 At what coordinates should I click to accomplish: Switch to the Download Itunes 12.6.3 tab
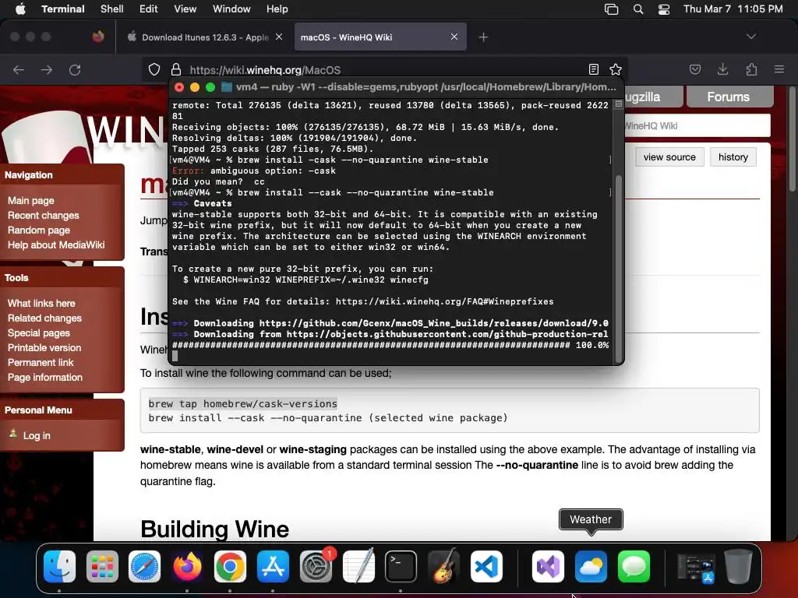(205, 37)
